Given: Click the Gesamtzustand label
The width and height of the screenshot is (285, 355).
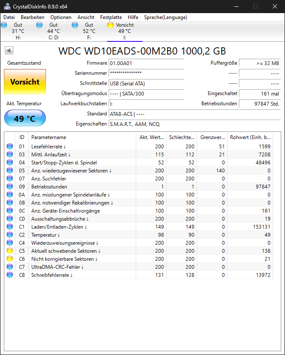Looking at the screenshot, I should [24, 63].
